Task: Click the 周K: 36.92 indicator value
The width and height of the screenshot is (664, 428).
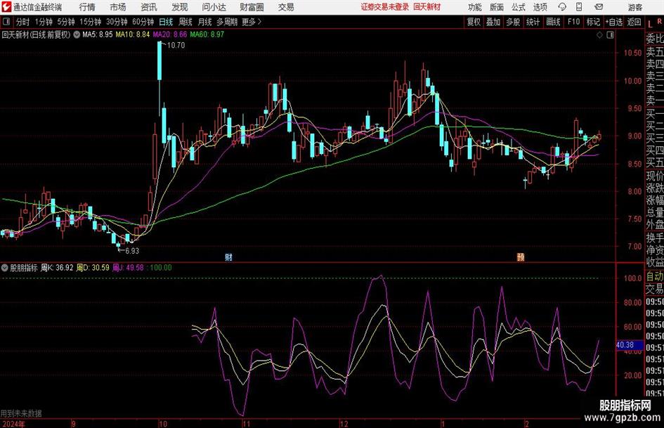Action: click(x=57, y=268)
